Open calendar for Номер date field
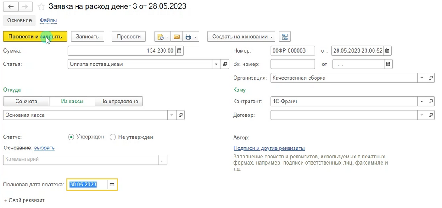This screenshot has height=208, width=442. [387, 51]
